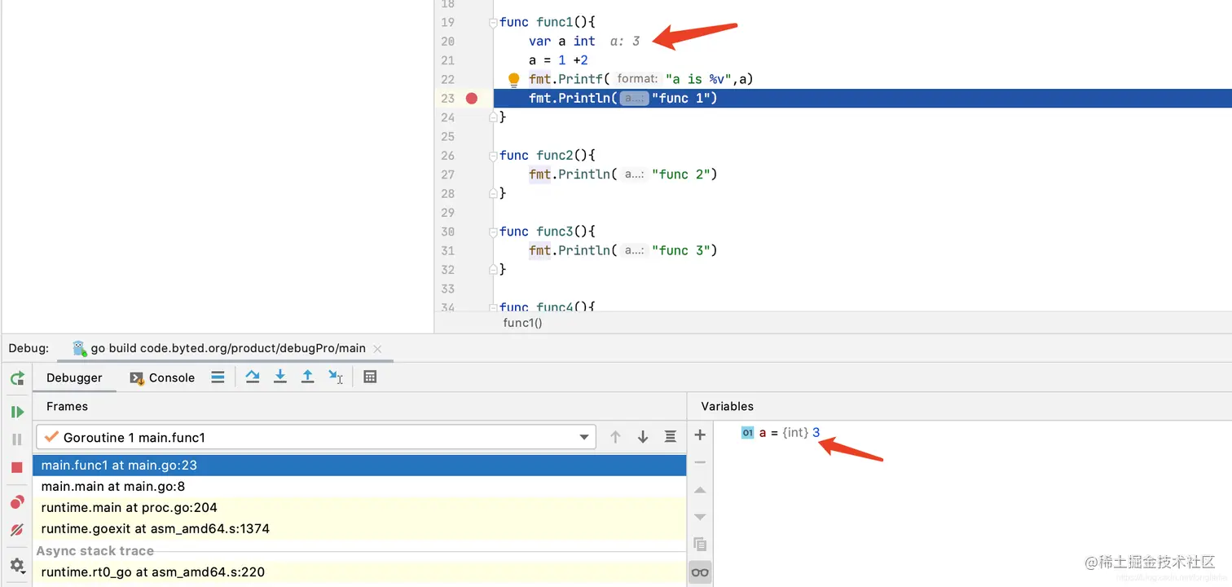Viewport: 1232px width, 587px height.
Task: Select variable a = {int} 3
Action: (x=781, y=433)
